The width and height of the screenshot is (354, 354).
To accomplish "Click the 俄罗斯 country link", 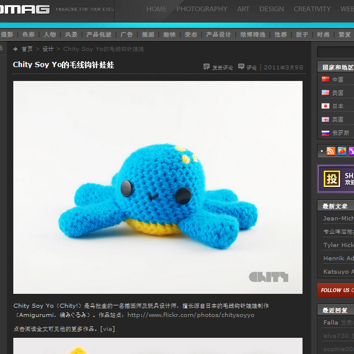I will click(341, 133).
